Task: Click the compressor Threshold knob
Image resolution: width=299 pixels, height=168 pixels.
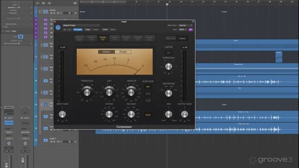Action: click(87, 92)
